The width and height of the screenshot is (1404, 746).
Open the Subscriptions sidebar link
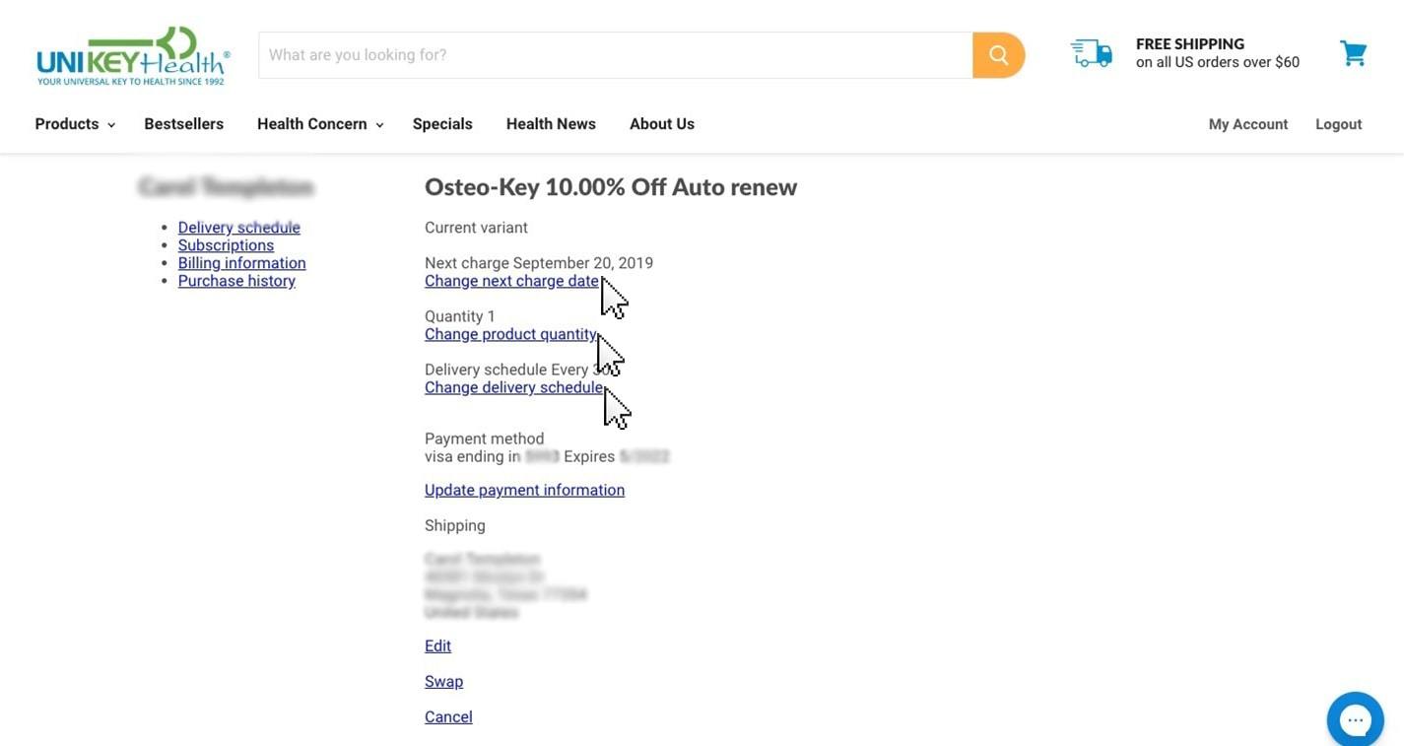(x=226, y=245)
